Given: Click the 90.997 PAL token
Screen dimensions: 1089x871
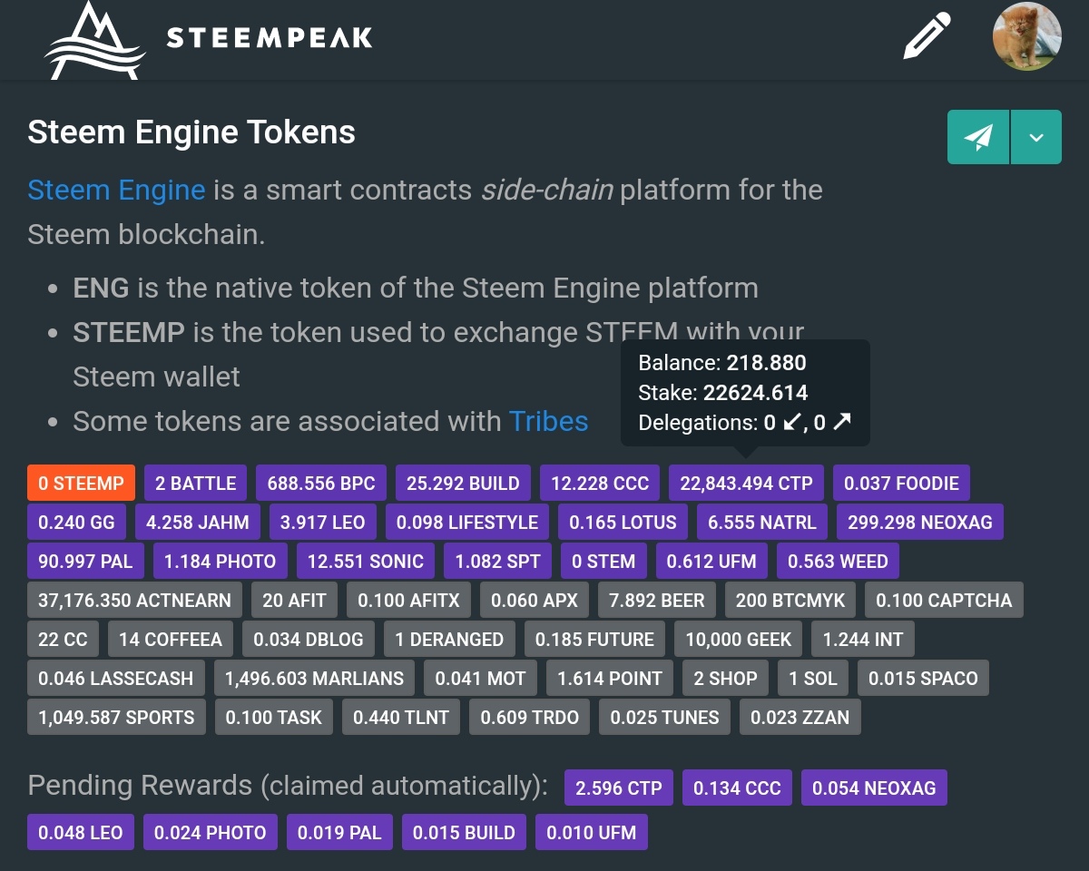Looking at the screenshot, I should (x=85, y=562).
